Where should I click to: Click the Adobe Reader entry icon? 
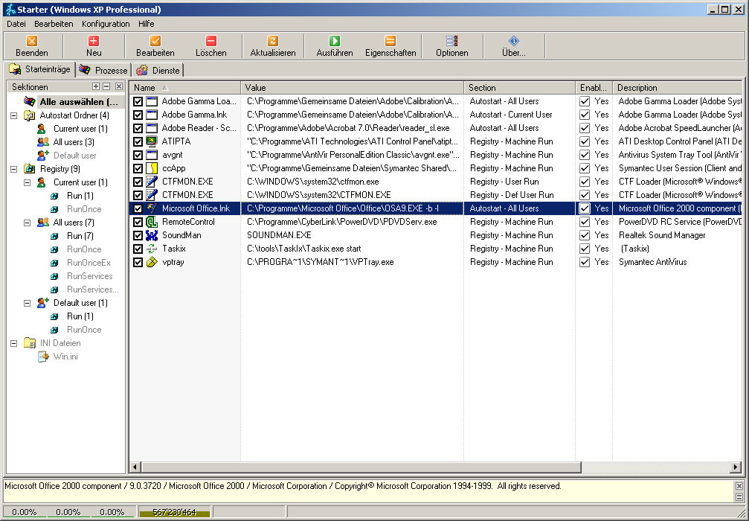tap(152, 128)
